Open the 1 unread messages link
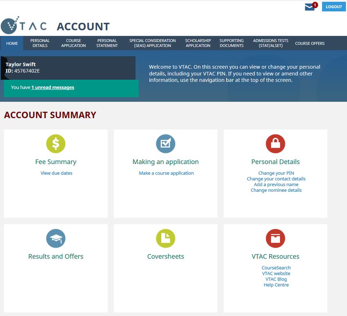Viewport: 347px width, 316px height. tap(53, 87)
